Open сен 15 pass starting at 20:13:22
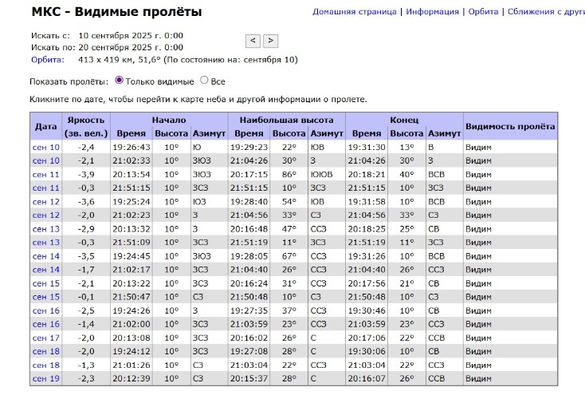 tap(46, 283)
